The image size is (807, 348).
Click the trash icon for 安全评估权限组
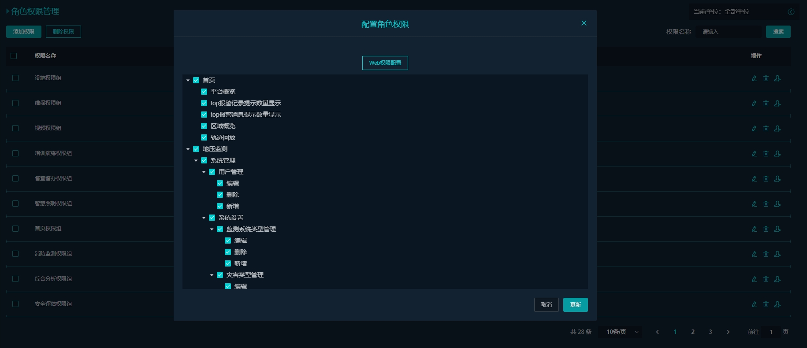(x=766, y=304)
